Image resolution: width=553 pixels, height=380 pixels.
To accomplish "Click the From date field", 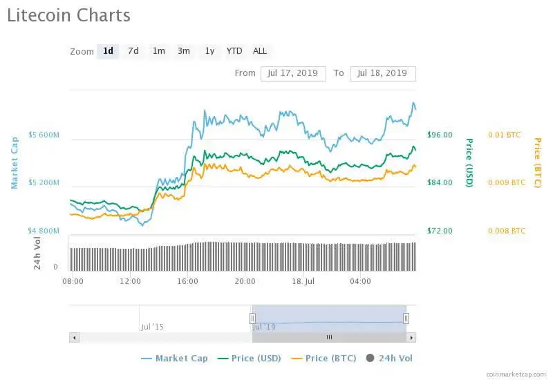I will (293, 73).
